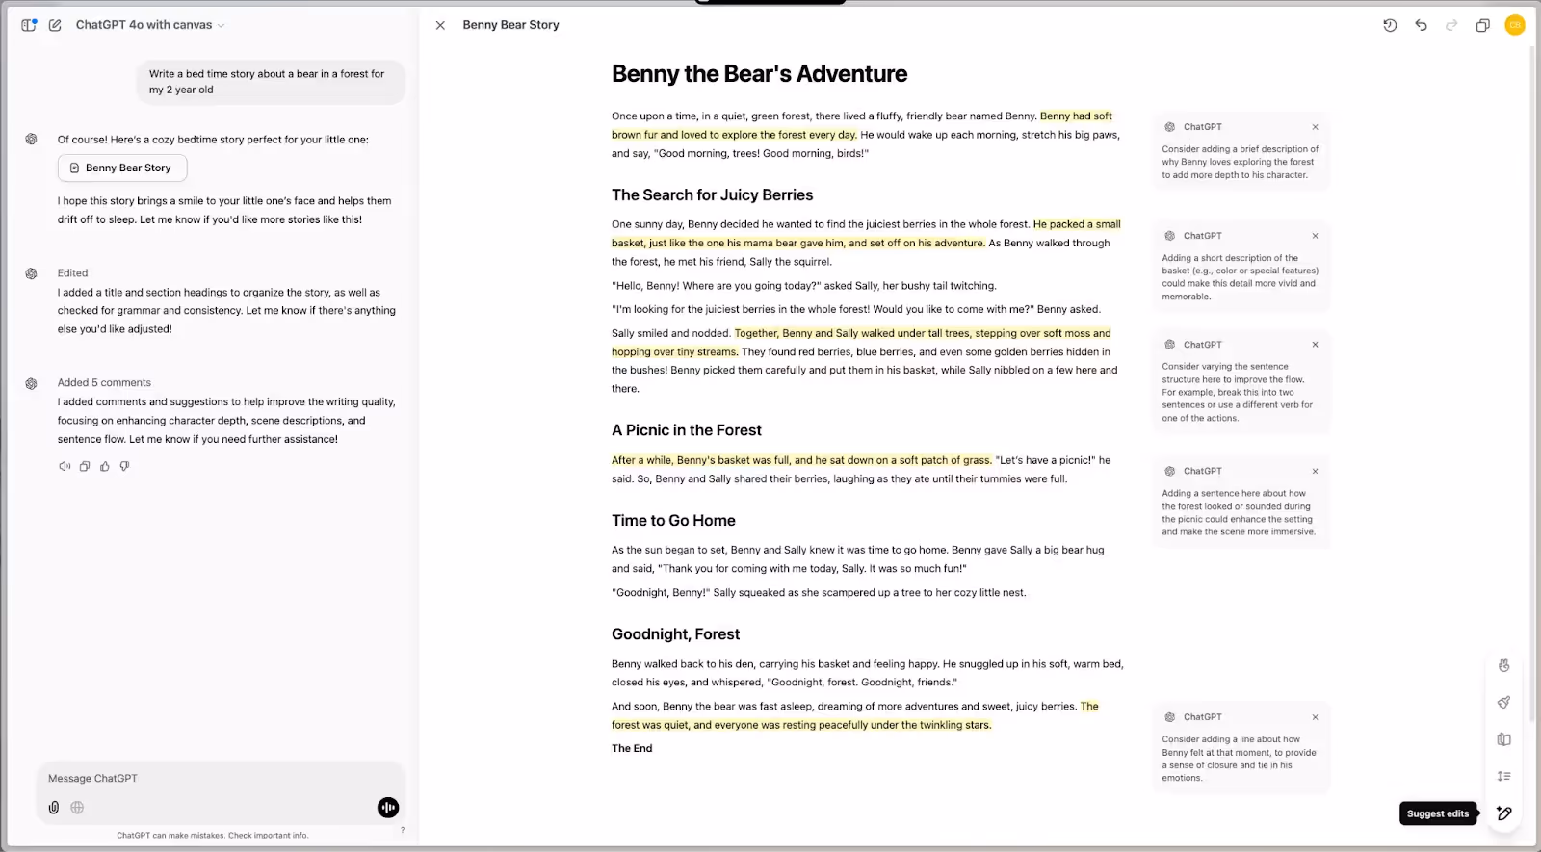This screenshot has height=852, width=1541.
Task: Click user message about bed time story
Action: [x=271, y=82]
